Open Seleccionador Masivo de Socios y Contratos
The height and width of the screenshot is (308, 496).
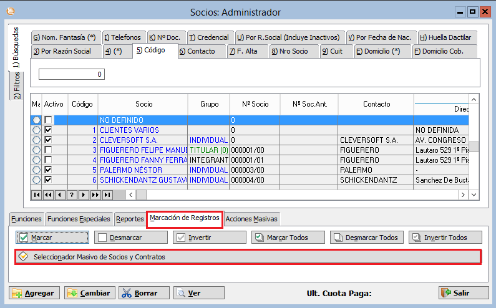click(x=248, y=256)
